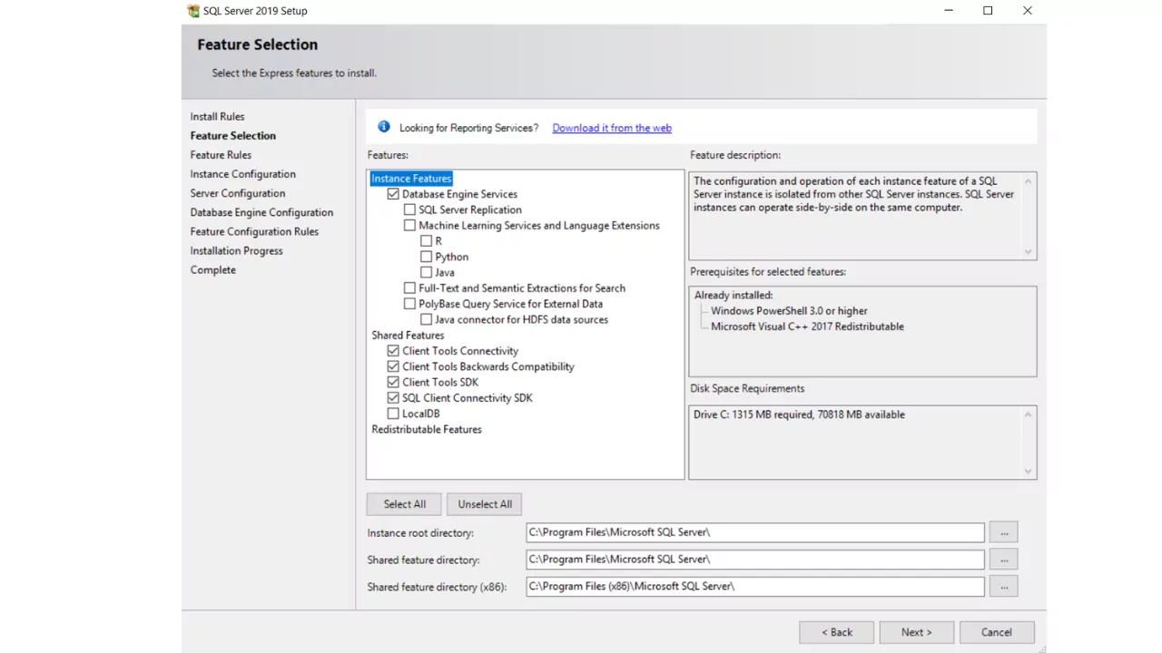Select Complete step in sidebar
Screen dimensions: 1162x653
(213, 270)
